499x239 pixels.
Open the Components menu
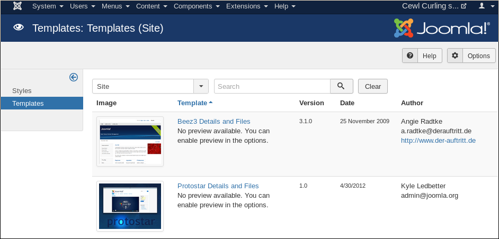click(196, 6)
